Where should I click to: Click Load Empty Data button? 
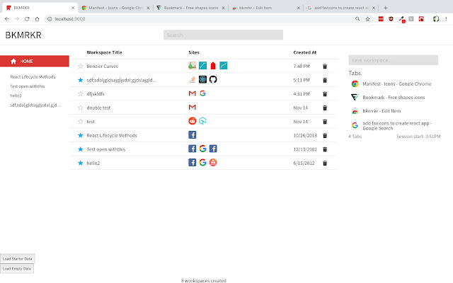point(17,269)
